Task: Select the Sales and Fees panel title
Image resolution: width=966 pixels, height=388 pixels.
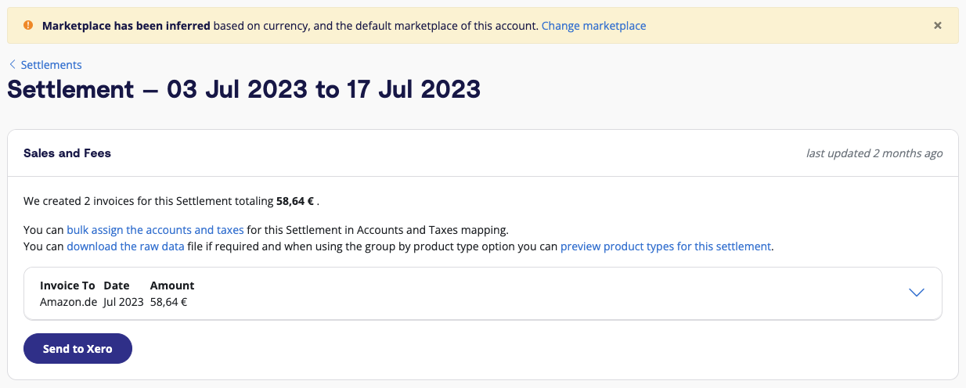Action: [x=67, y=153]
